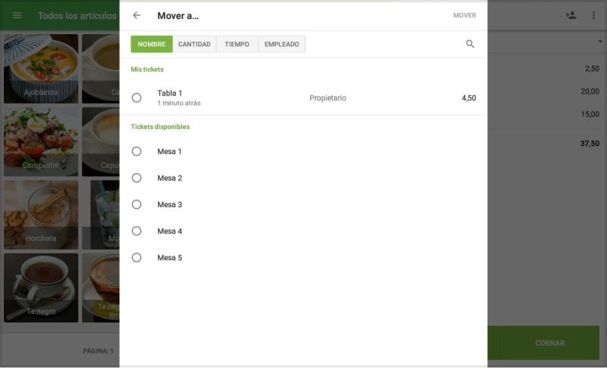Screen dimensions: 607x368
Task: Select the Mesa 3 radio button
Action: [x=137, y=204]
